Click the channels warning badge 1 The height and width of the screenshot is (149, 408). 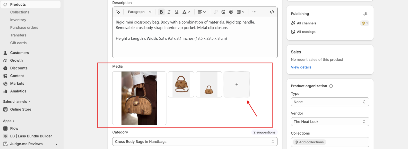coord(364,23)
